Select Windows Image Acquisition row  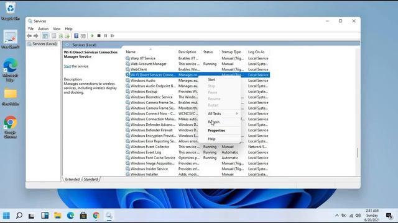(197, 164)
